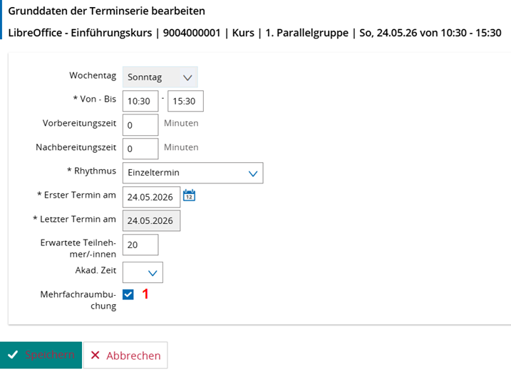Click the checkmark icon on Speichern
The width and height of the screenshot is (511, 374).
[x=13, y=355]
